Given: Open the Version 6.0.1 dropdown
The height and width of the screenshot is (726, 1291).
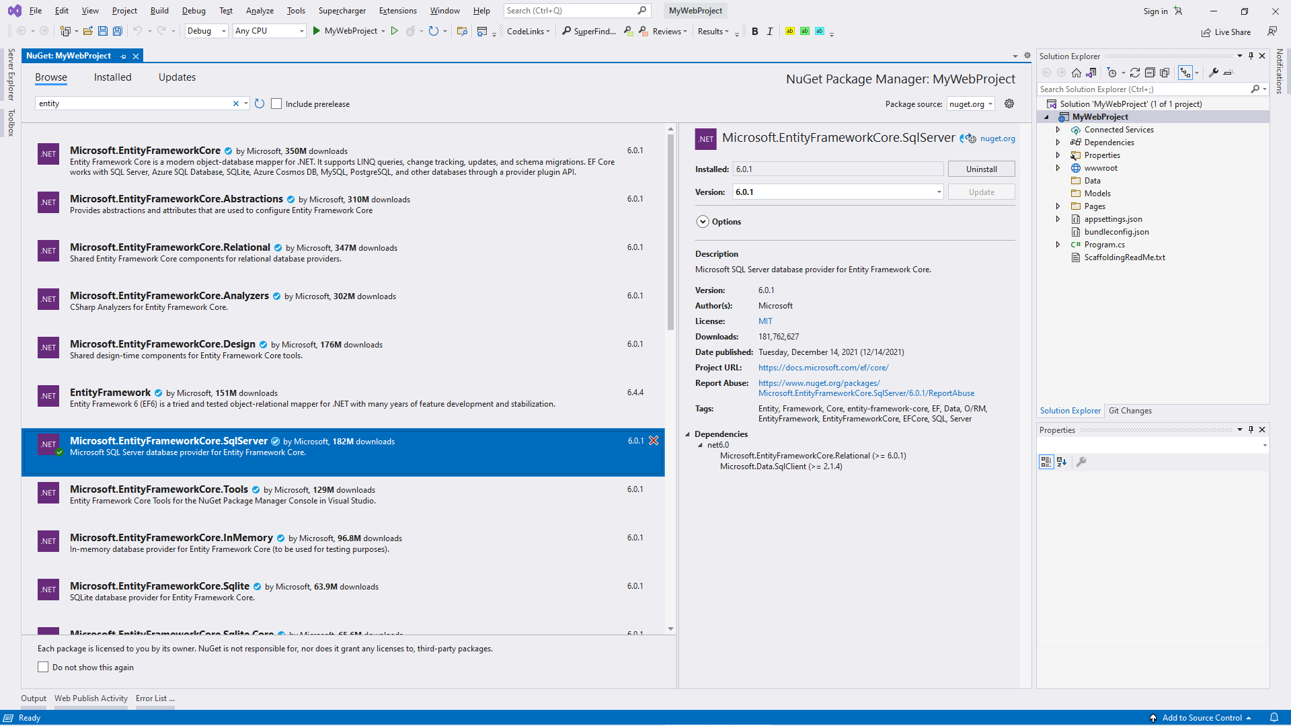Looking at the screenshot, I should [x=939, y=192].
